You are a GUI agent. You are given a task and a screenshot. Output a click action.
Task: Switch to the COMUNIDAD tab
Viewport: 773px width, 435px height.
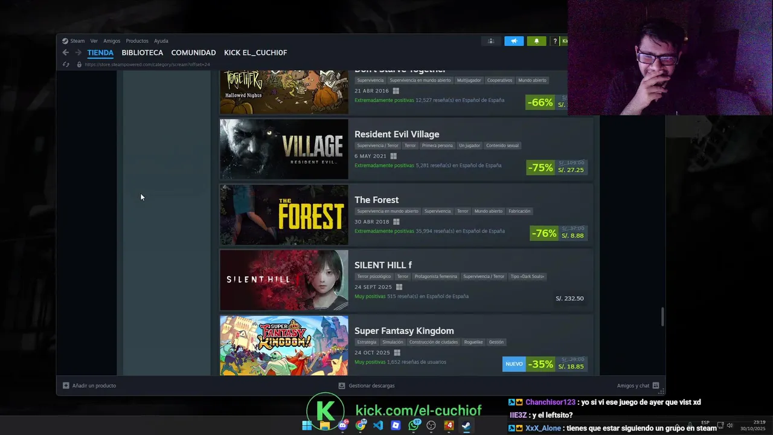pos(193,53)
